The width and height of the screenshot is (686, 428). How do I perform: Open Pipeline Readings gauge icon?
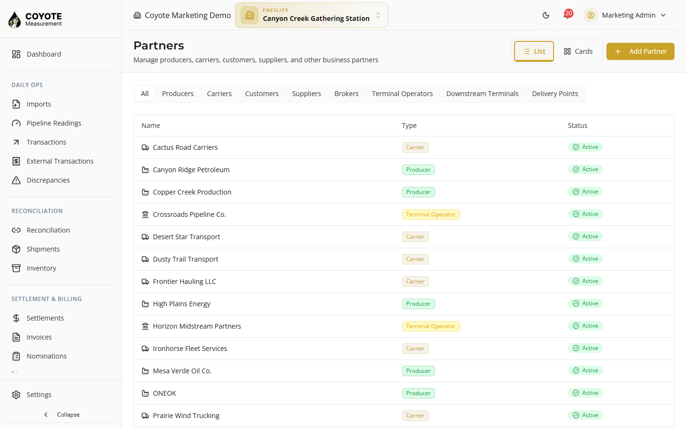tap(16, 123)
